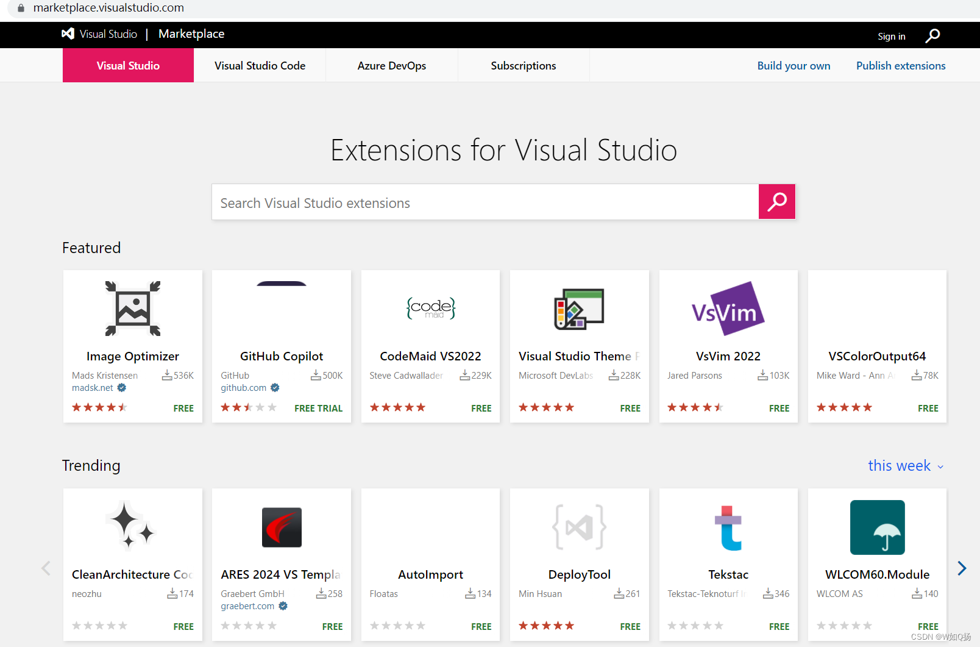The width and height of the screenshot is (980, 647).
Task: Select the Visual Studio tab
Action: point(128,65)
